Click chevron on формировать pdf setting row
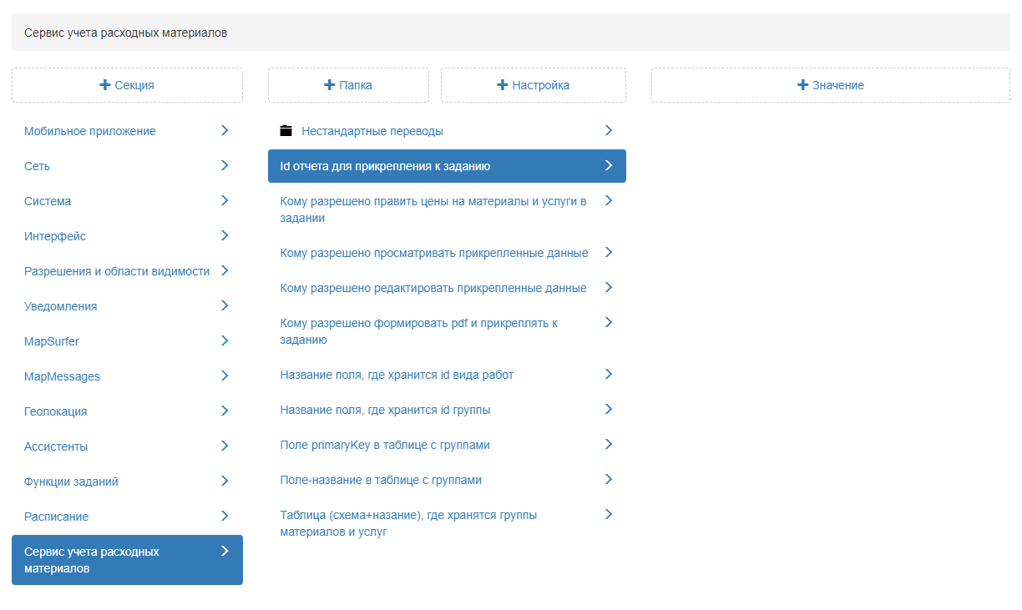 coord(609,322)
